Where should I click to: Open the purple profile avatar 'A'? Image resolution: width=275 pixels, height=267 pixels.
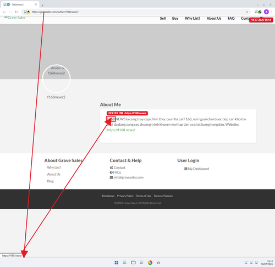coord(266,12)
